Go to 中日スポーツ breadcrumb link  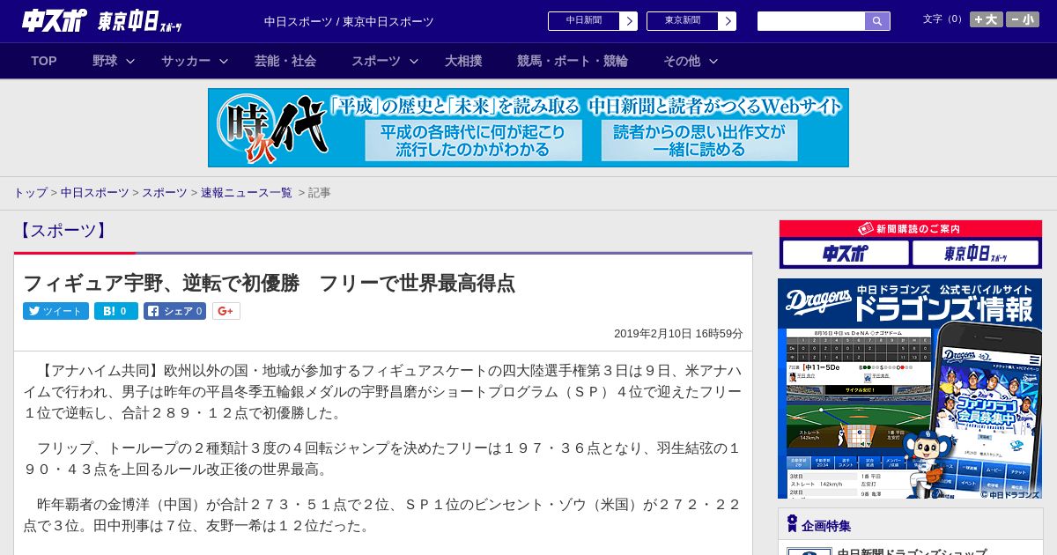tap(94, 193)
